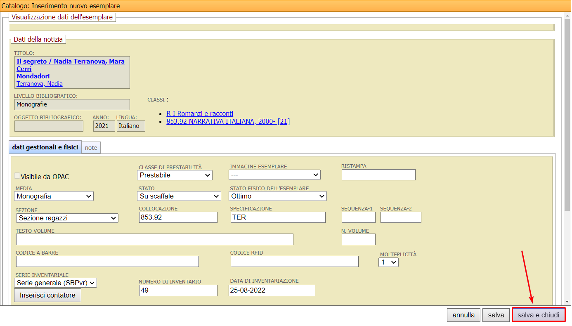Follow the Terranova, Nadia author link
Screen dimensions: 572x326
pyautogui.click(x=40, y=84)
